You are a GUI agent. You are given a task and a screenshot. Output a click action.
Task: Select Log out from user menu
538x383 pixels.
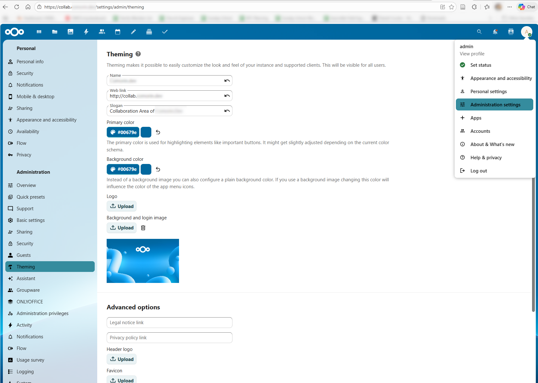(x=479, y=171)
